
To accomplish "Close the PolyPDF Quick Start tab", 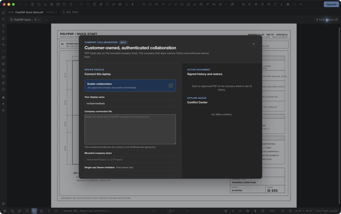I will (x=39, y=20).
